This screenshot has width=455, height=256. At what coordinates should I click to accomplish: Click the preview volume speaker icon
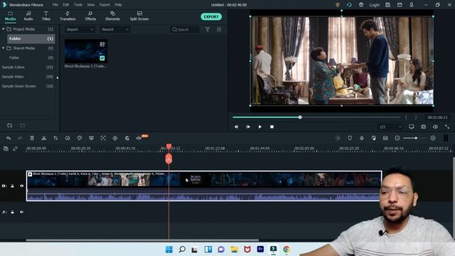(x=435, y=127)
